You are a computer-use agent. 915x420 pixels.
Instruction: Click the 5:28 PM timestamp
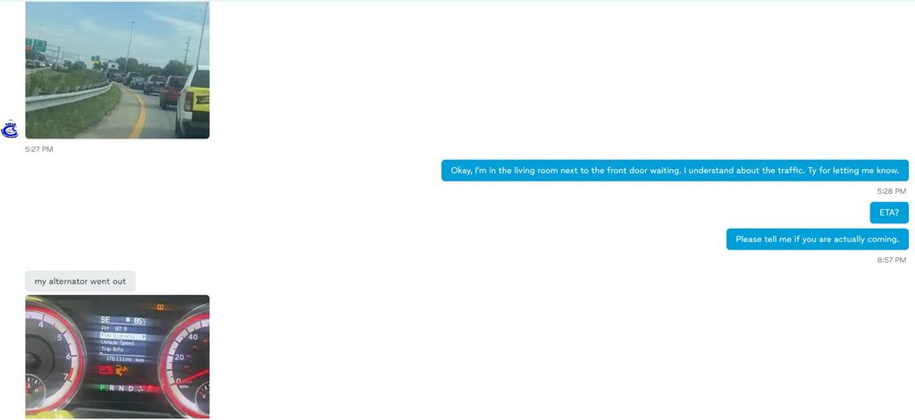(891, 191)
